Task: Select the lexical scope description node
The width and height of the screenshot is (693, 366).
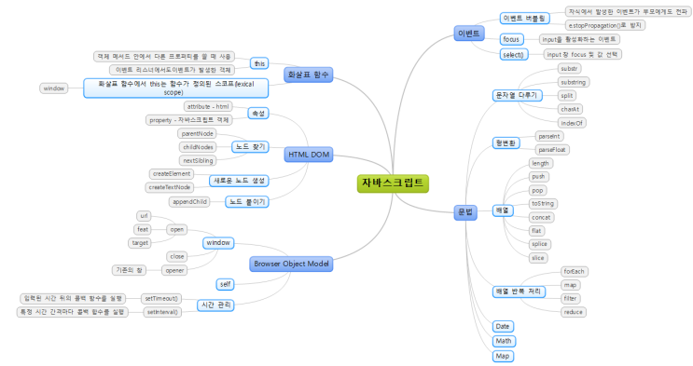Action: 176,88
